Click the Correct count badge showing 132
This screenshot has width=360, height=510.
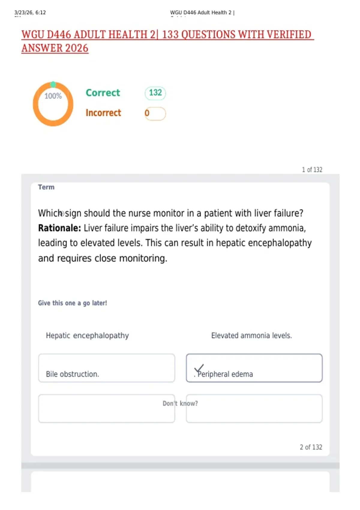pos(155,93)
